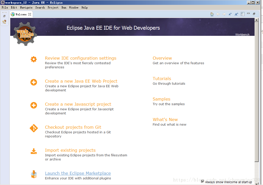Open Review IDE configuration settings link

81,58
